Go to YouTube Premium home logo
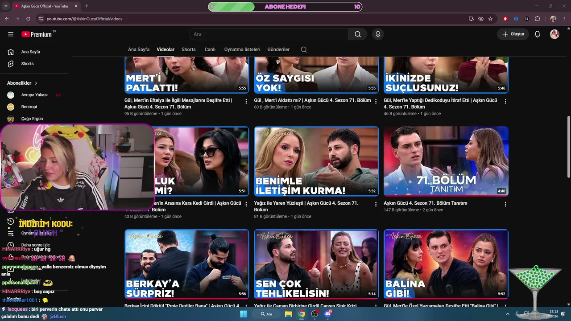Image resolution: width=571 pixels, height=321 pixels. [x=37, y=34]
